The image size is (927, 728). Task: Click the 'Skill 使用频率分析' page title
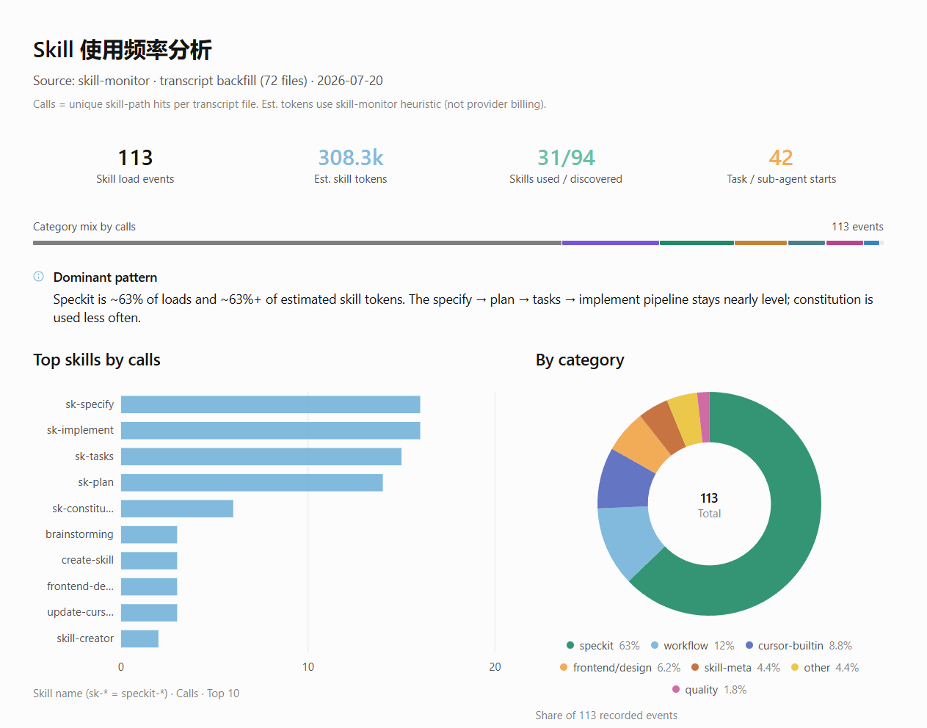(x=123, y=50)
